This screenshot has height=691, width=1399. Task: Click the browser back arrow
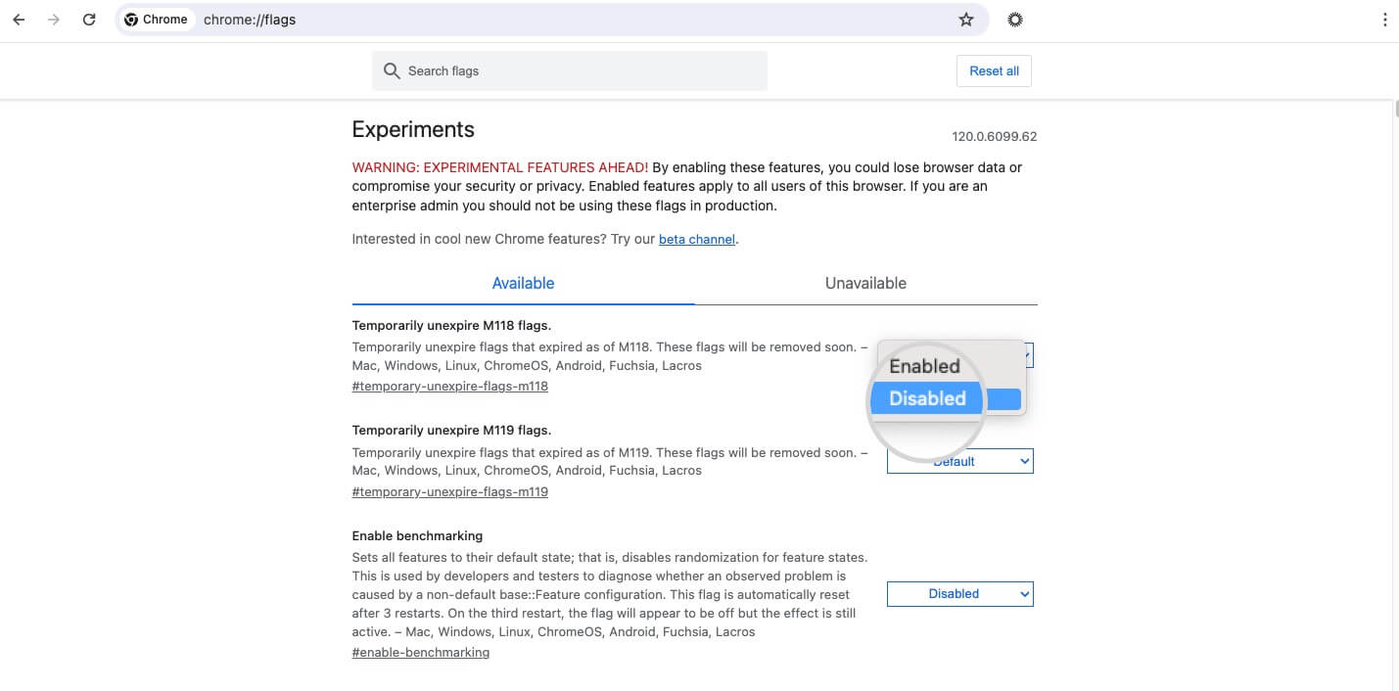tap(19, 20)
